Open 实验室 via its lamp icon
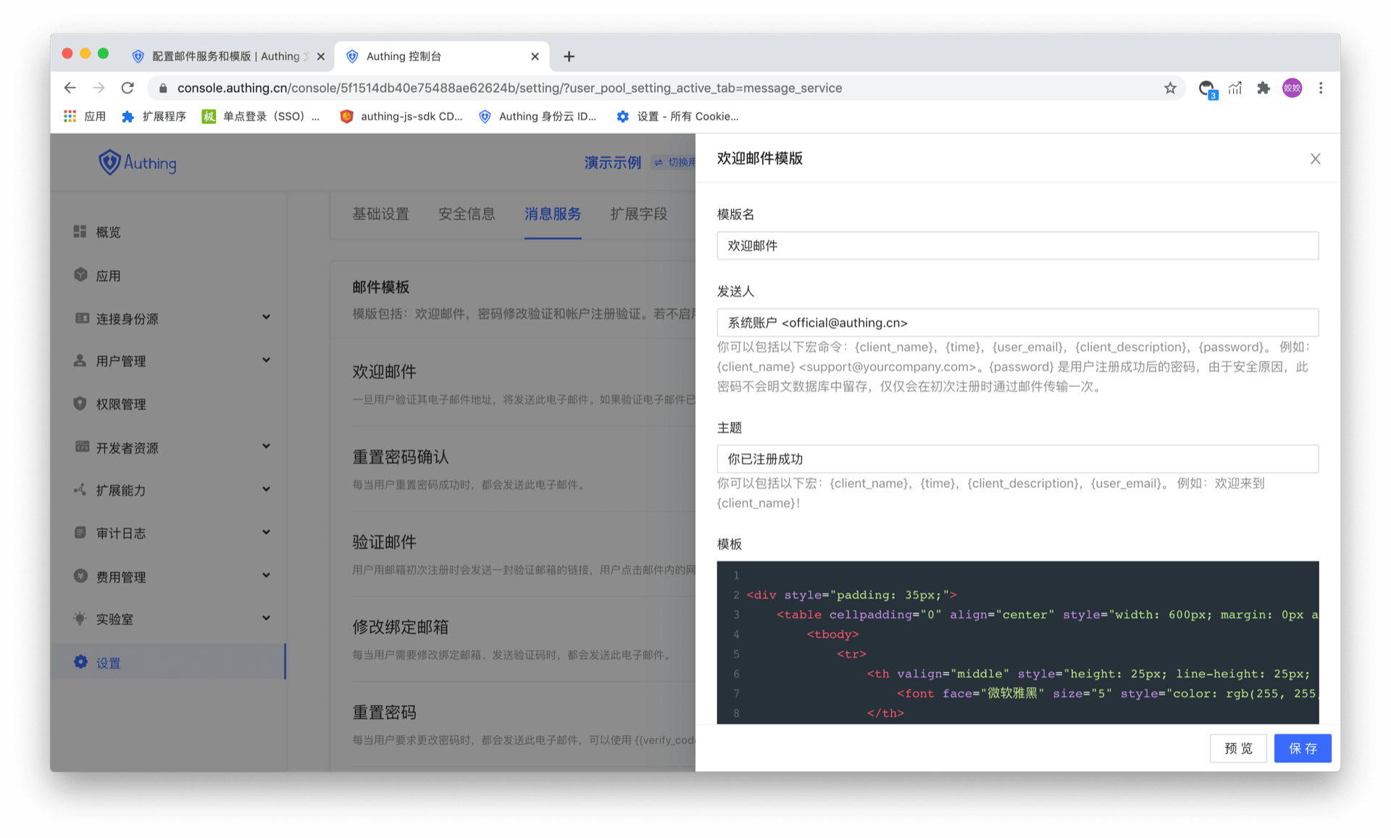1391x838 pixels. 80,618
